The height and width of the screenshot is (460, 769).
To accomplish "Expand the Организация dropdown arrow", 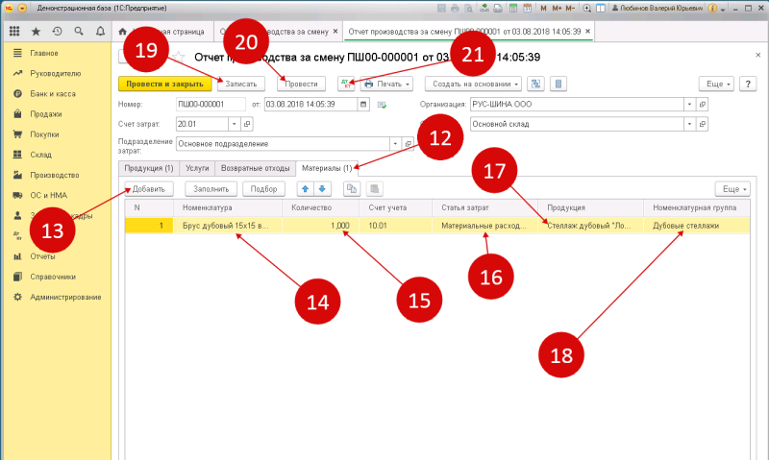I will point(689,105).
